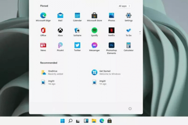Launch the Photos app
The width and height of the screenshot is (188, 125).
point(111,17)
